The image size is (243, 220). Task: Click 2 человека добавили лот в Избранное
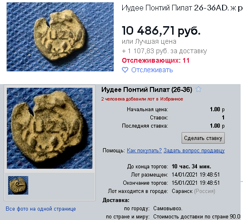(142, 99)
